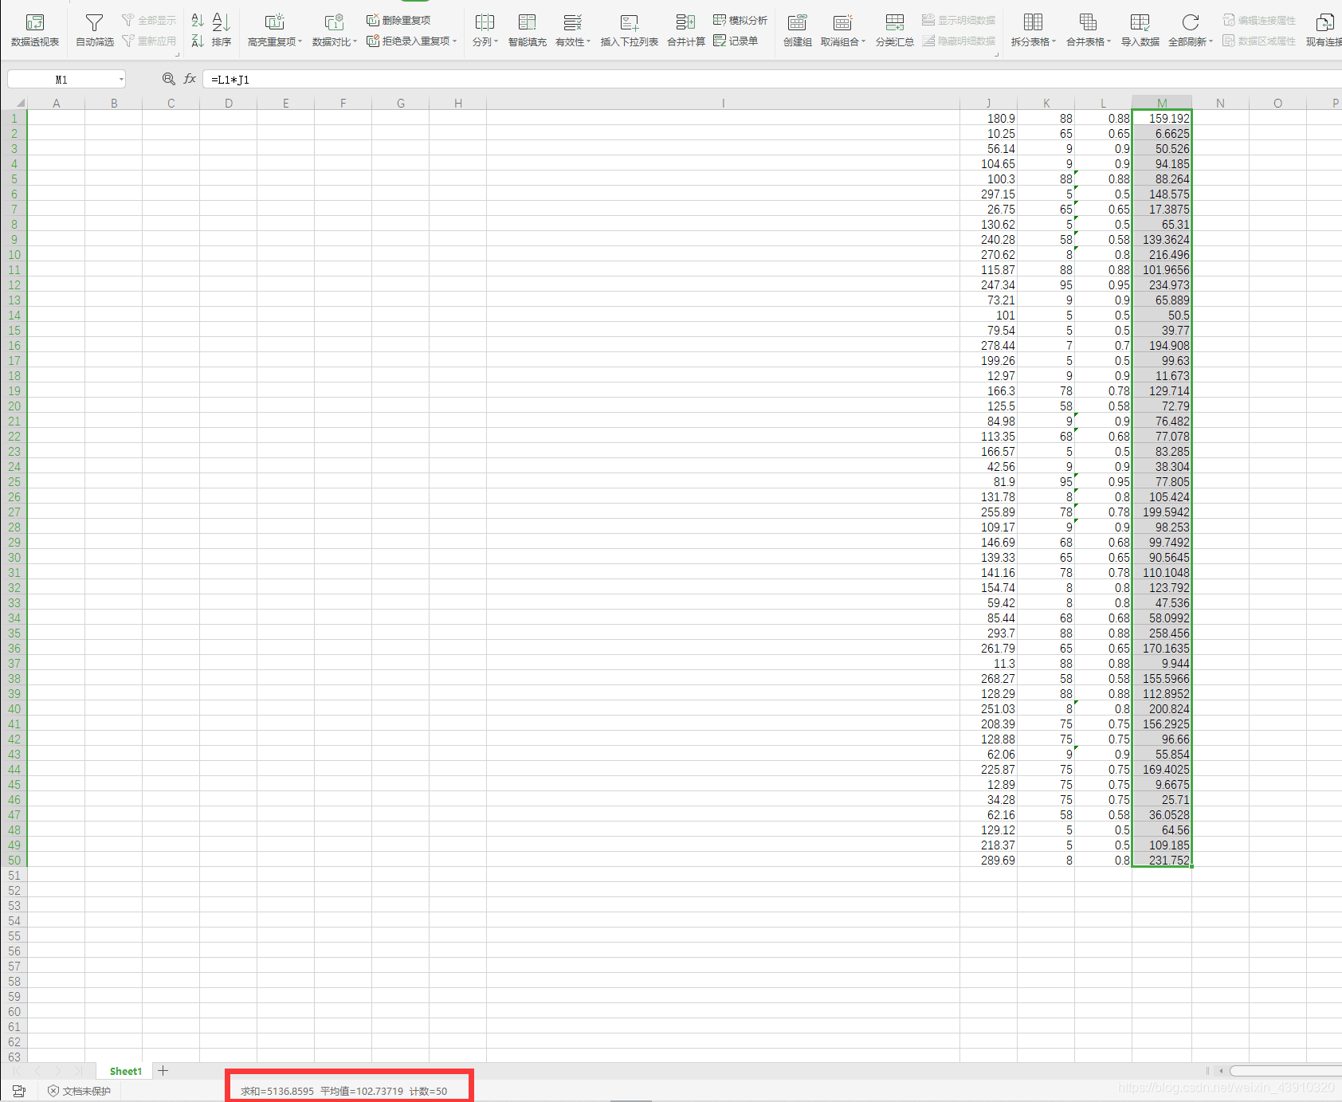
Task: Click 插入下拉列表 insert dropdown list
Action: tap(629, 29)
